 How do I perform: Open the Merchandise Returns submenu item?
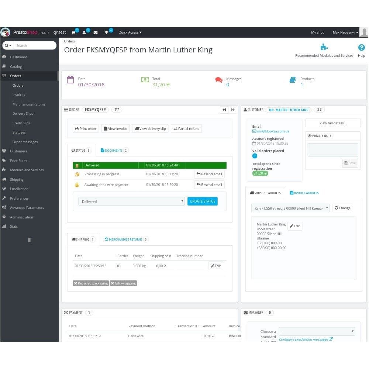29,104
